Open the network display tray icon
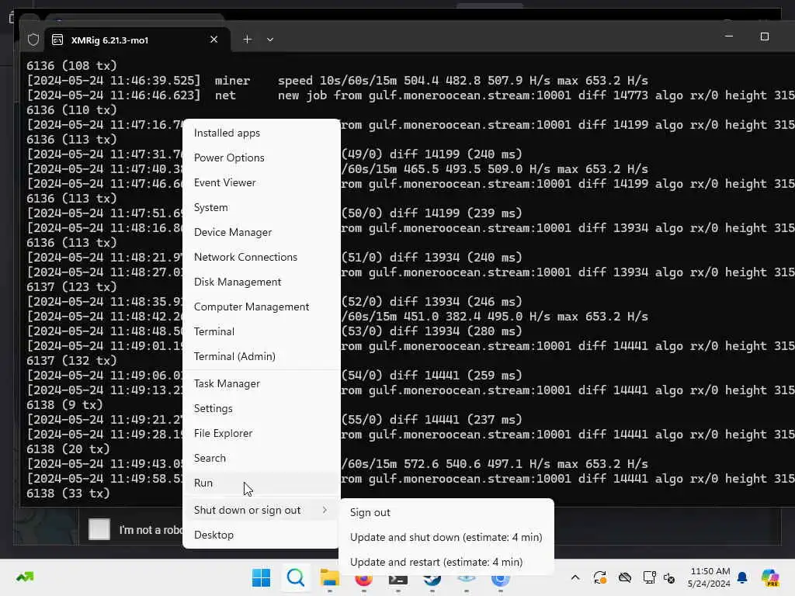 click(650, 577)
